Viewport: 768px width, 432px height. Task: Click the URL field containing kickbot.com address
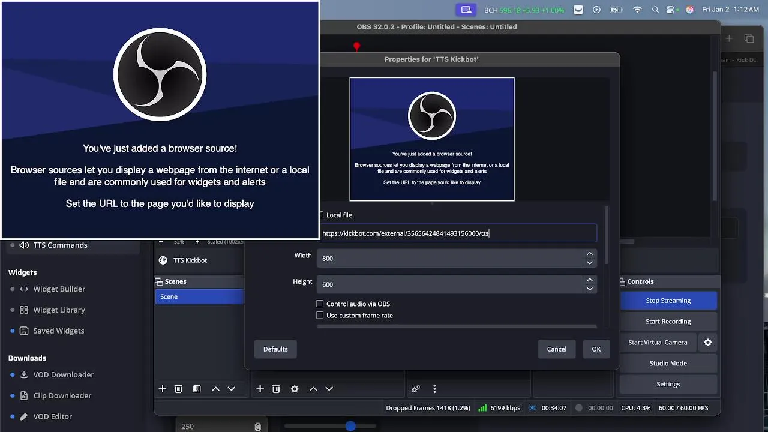[x=457, y=233]
